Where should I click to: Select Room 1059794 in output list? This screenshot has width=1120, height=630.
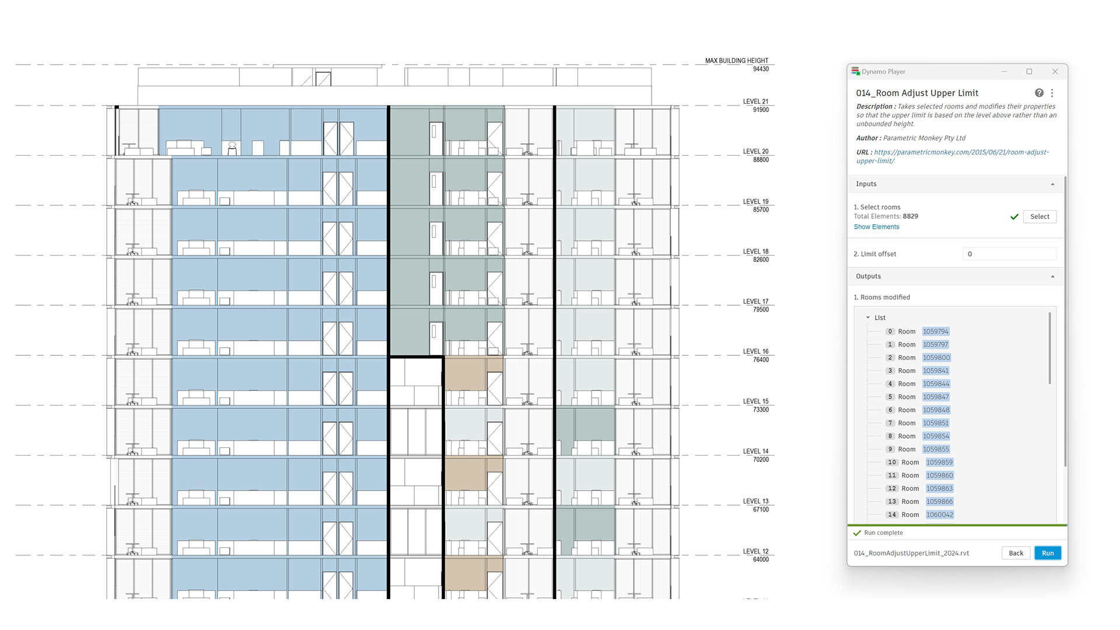pyautogui.click(x=935, y=331)
